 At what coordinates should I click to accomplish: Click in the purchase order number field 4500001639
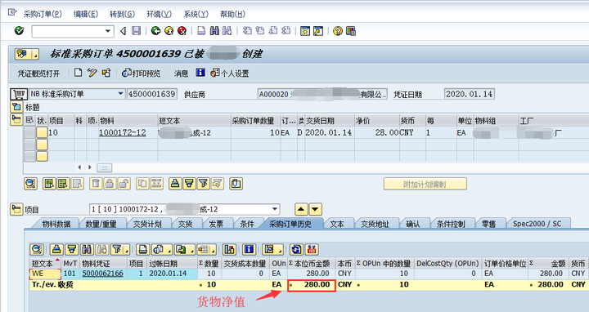152,94
